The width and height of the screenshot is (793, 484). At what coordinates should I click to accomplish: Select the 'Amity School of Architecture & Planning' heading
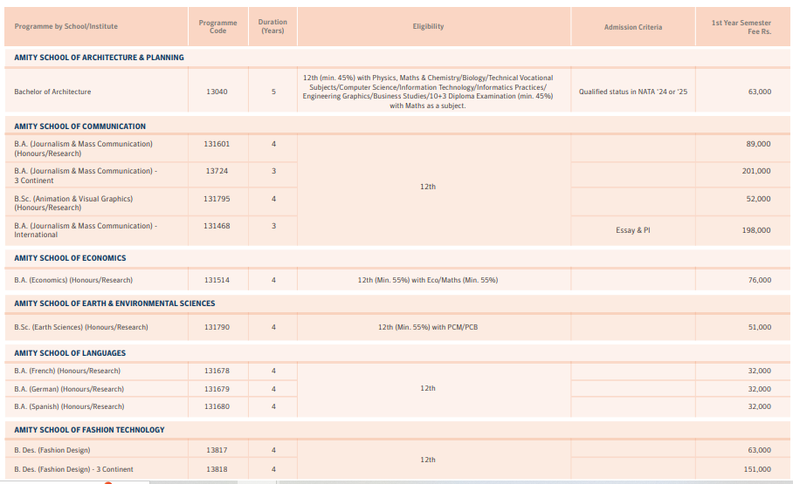click(100, 58)
